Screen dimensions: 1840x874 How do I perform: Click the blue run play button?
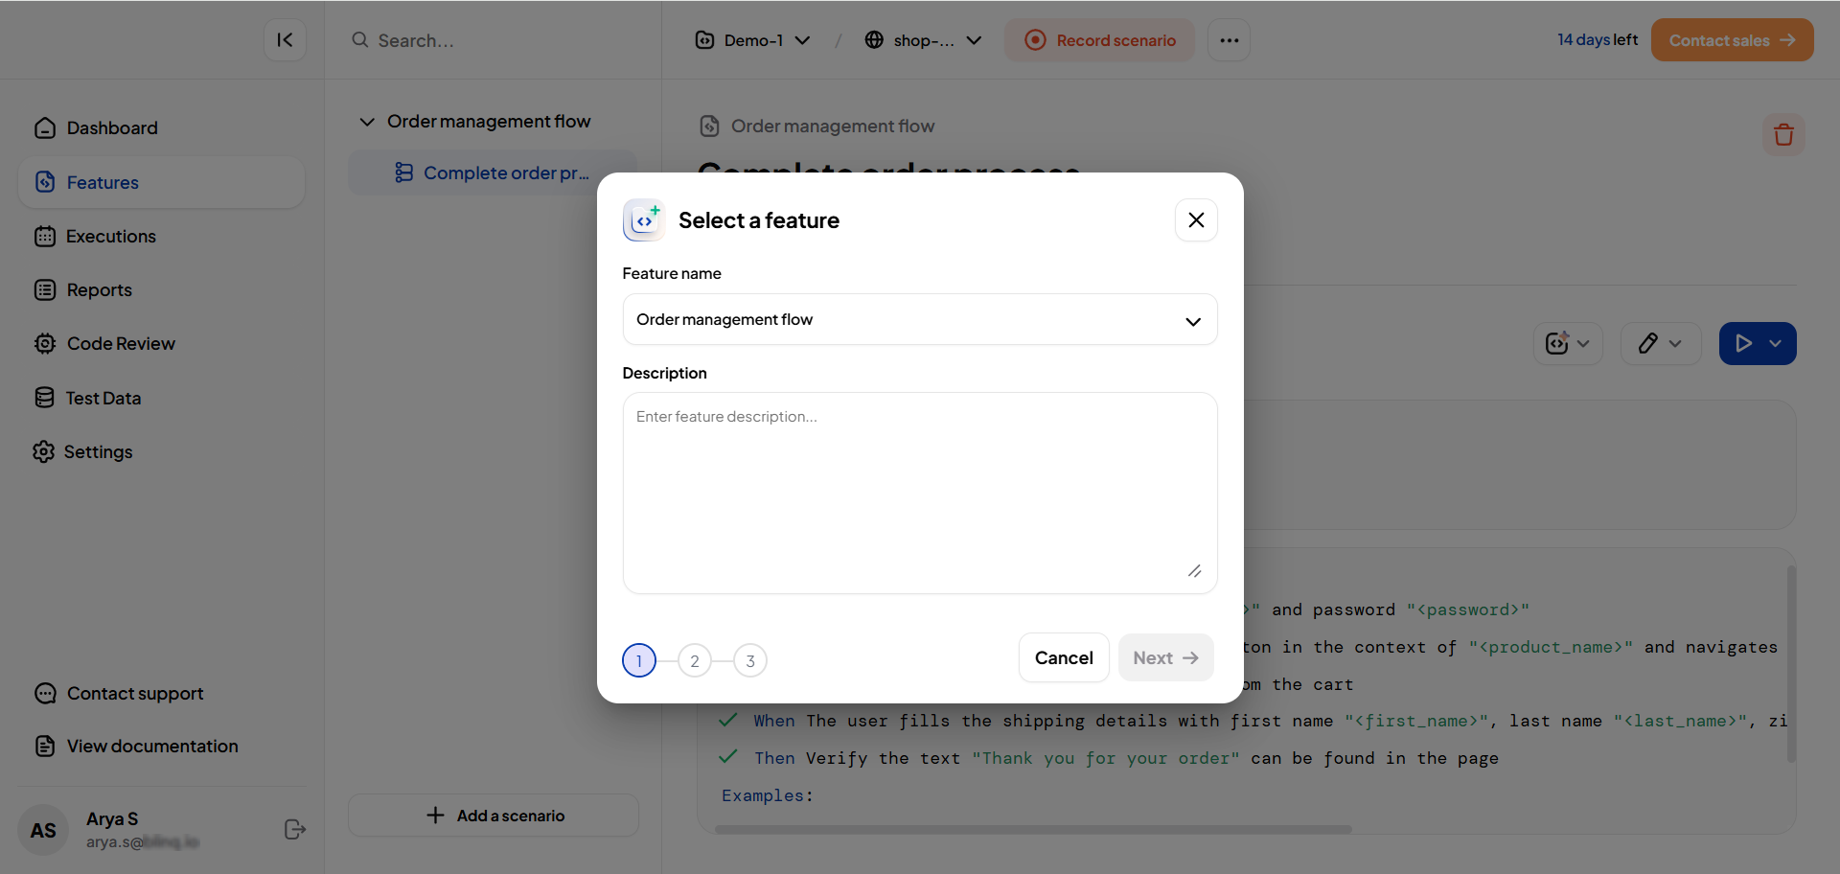[1743, 344]
